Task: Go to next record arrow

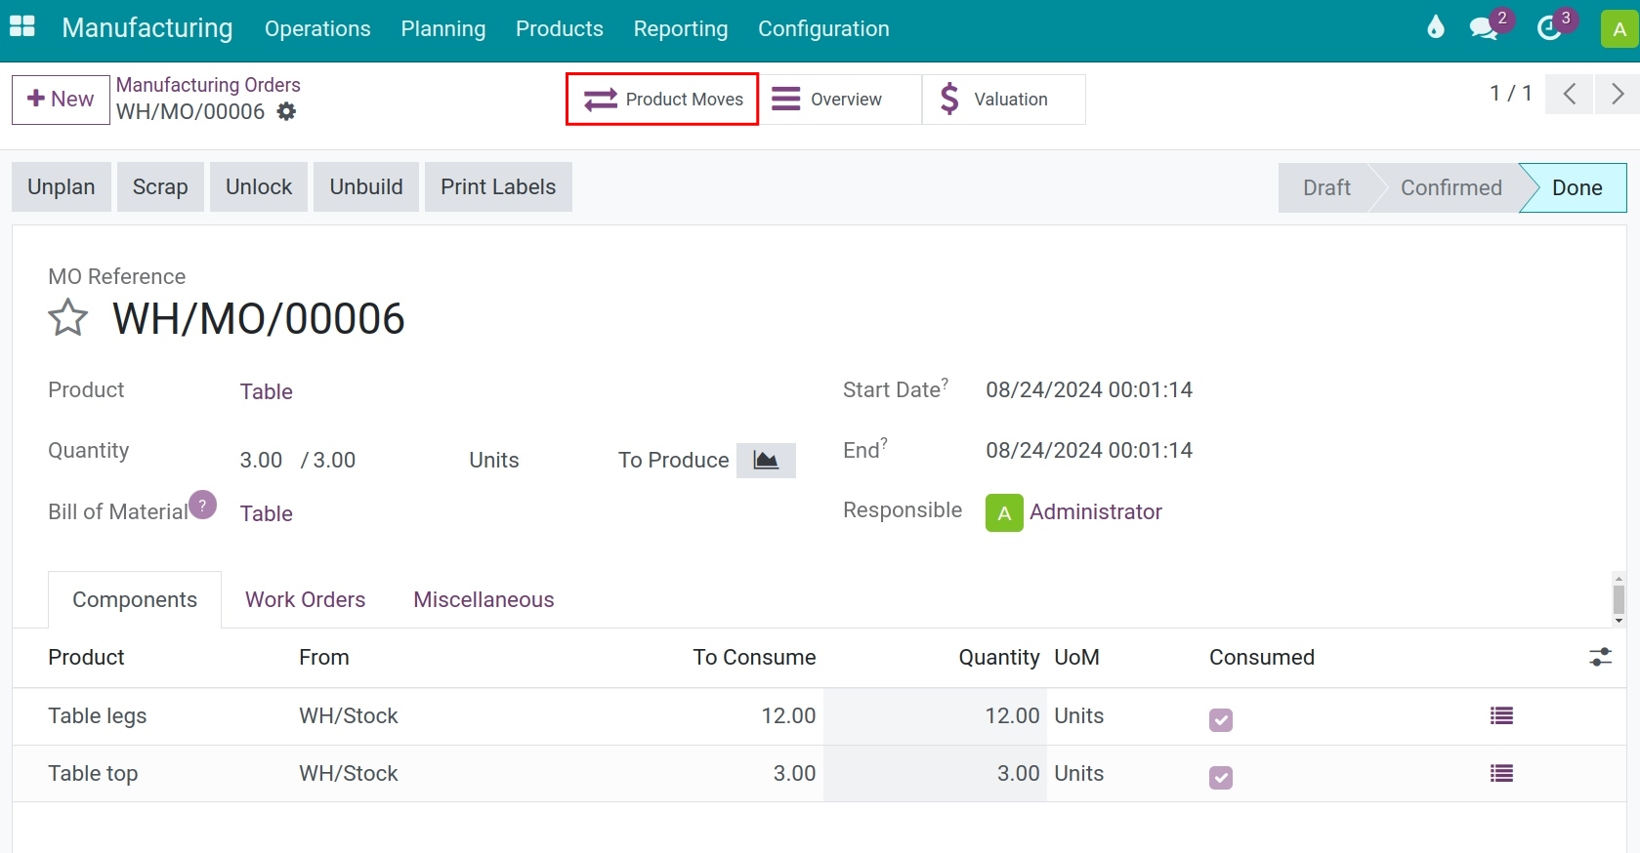Action: (x=1617, y=95)
